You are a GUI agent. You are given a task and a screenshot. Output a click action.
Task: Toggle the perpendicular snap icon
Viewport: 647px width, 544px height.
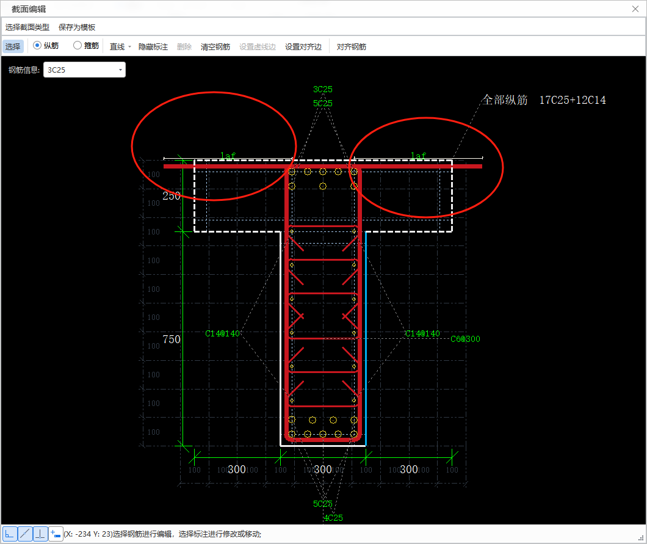coord(40,534)
